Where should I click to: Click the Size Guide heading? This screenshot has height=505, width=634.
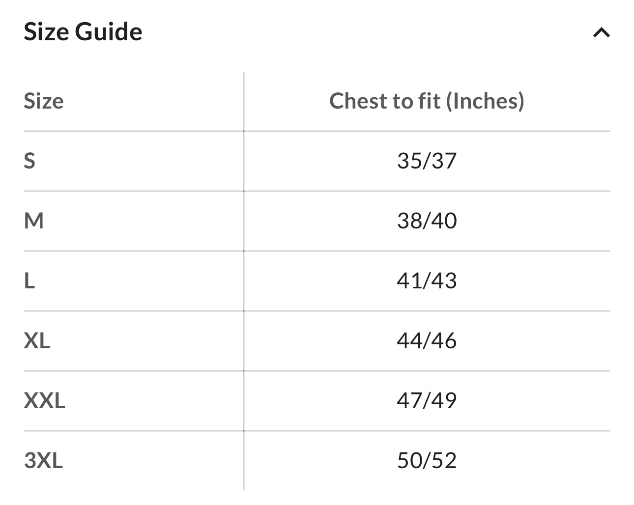(83, 32)
